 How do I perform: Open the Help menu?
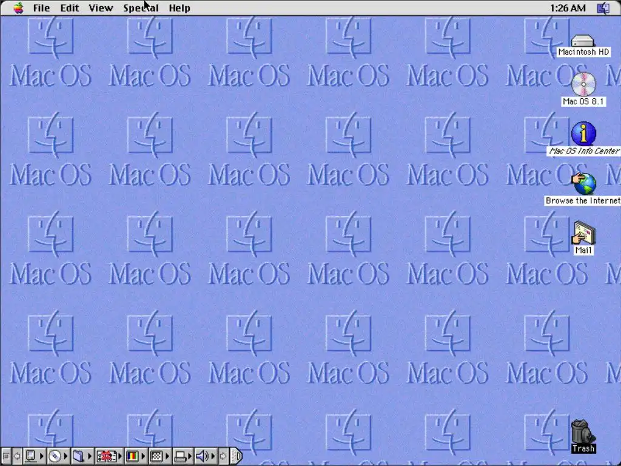click(180, 8)
